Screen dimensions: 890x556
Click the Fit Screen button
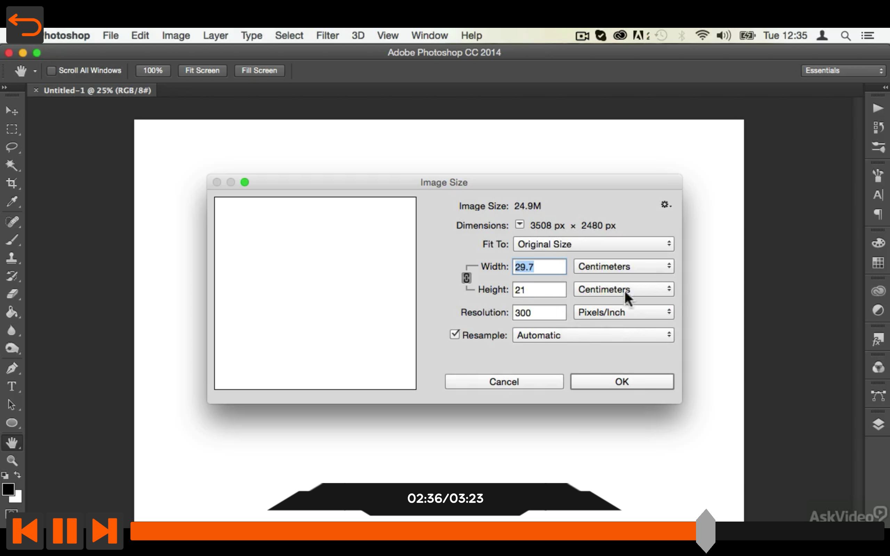[202, 71]
